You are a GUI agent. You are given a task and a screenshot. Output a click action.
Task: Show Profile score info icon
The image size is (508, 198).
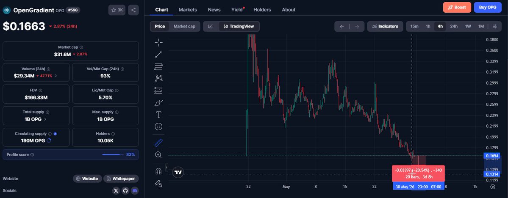click(32, 155)
